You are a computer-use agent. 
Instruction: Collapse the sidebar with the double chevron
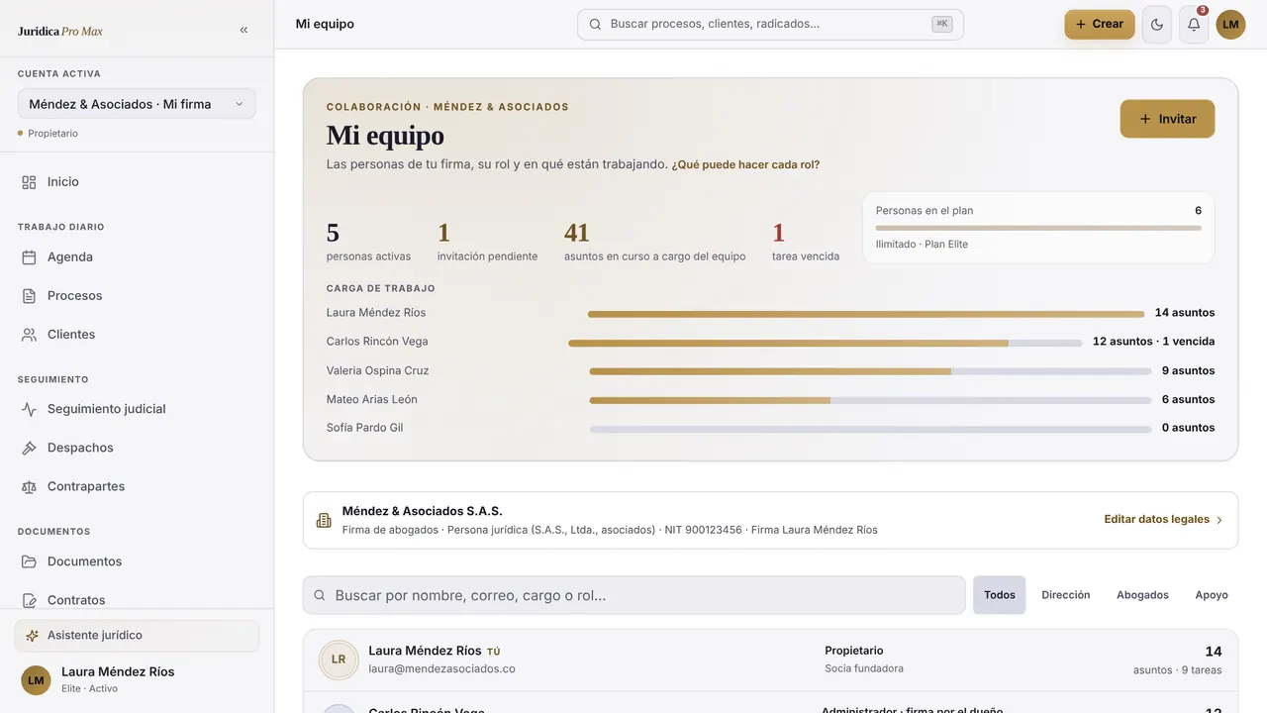(244, 31)
